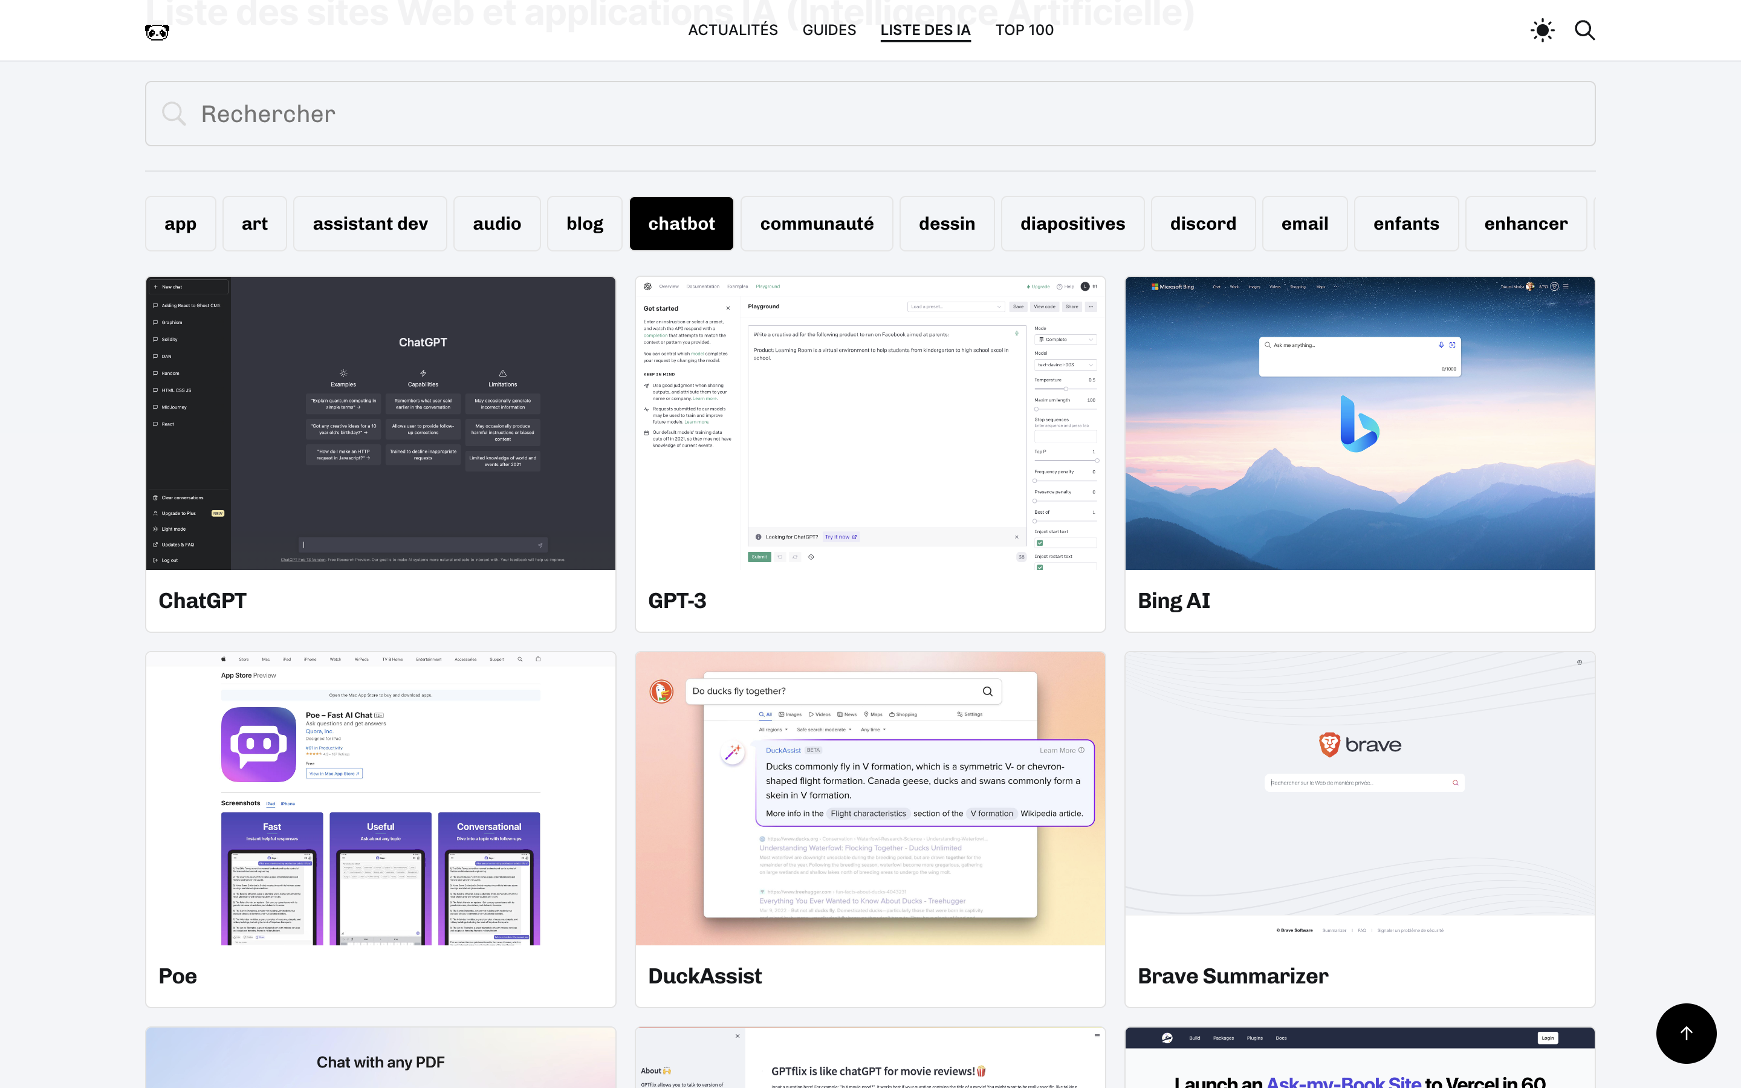Viewport: 1741px width, 1088px height.
Task: Filter by audio tag
Action: click(497, 224)
